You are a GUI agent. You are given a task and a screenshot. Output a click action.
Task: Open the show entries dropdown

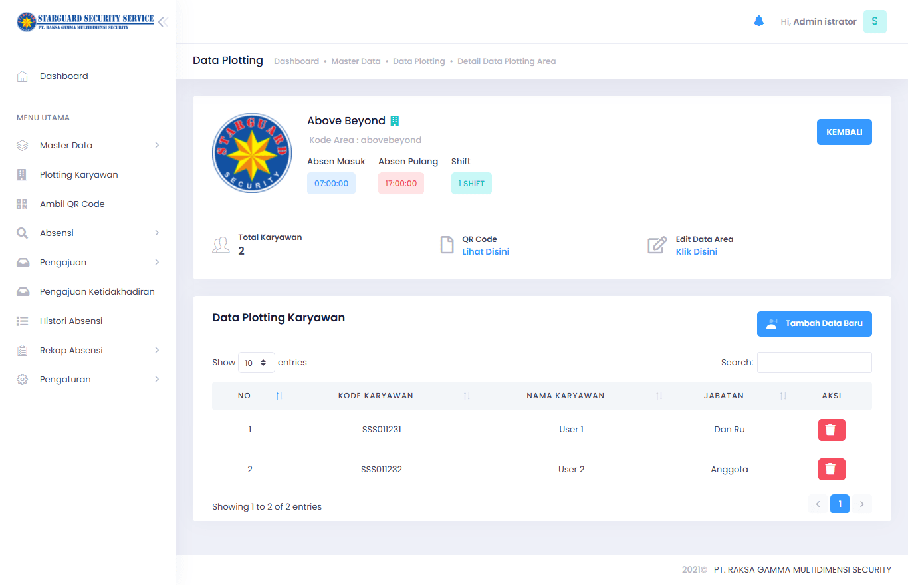[257, 363]
